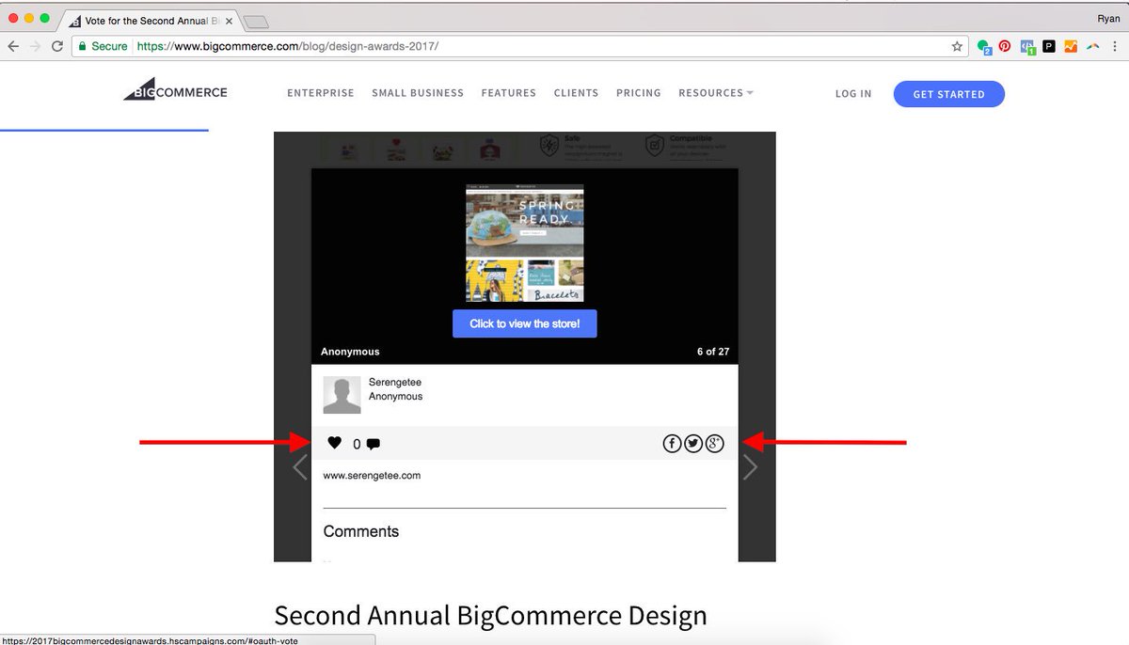Share the Serengetee entry on Facebook
Viewport: 1129px width, 645px height.
coord(672,443)
